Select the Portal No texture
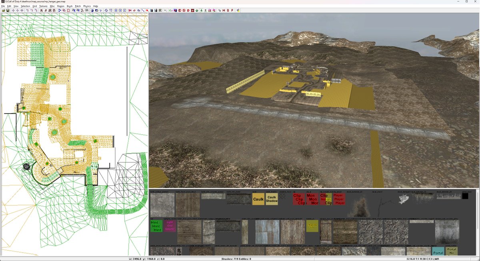The image size is (480, 261). click(x=451, y=251)
